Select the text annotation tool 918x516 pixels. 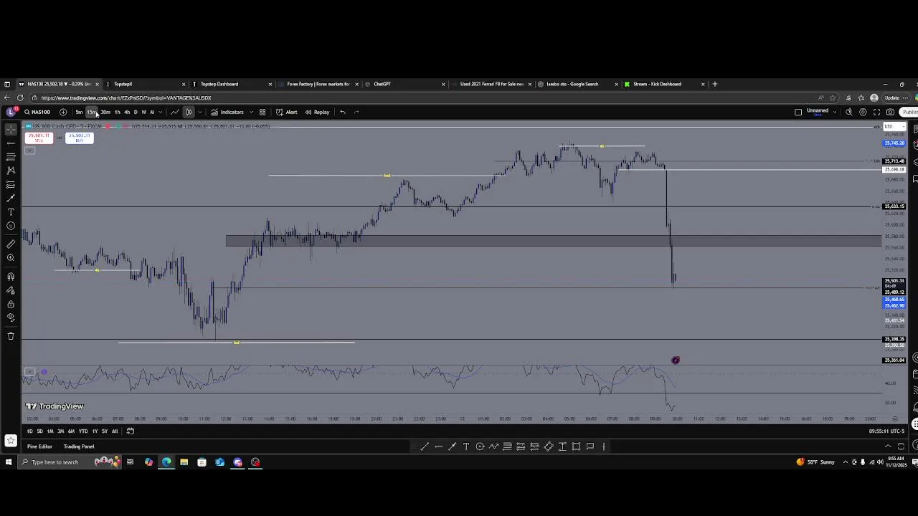[x=11, y=212]
